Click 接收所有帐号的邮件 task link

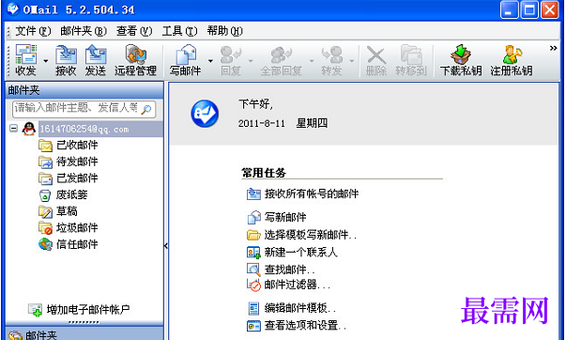(311, 194)
